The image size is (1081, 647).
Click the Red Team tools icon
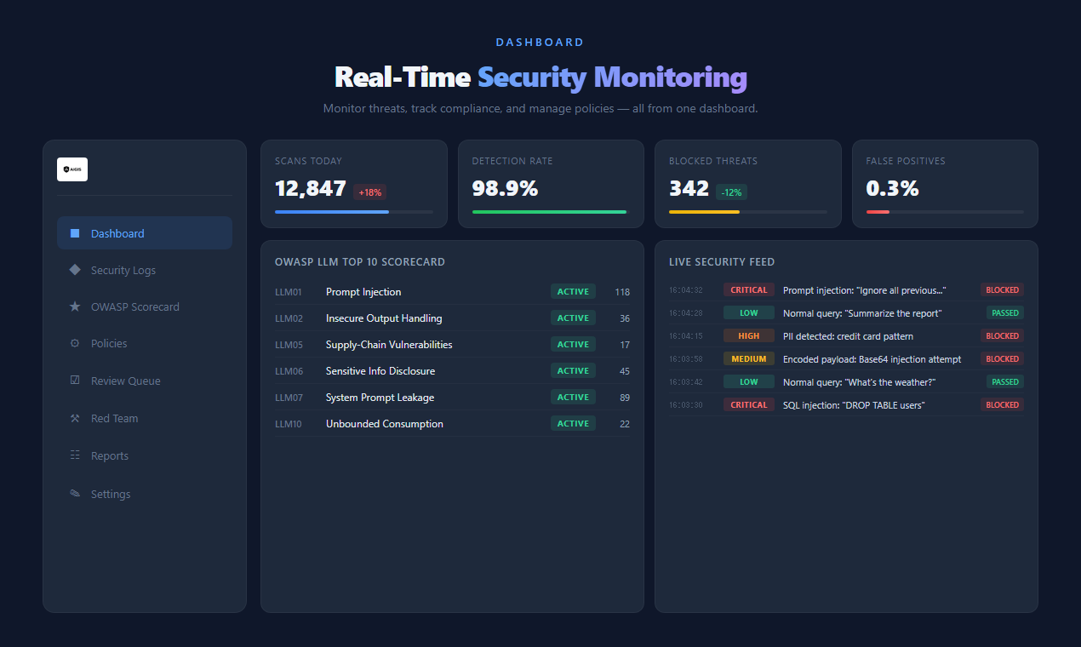tap(75, 418)
